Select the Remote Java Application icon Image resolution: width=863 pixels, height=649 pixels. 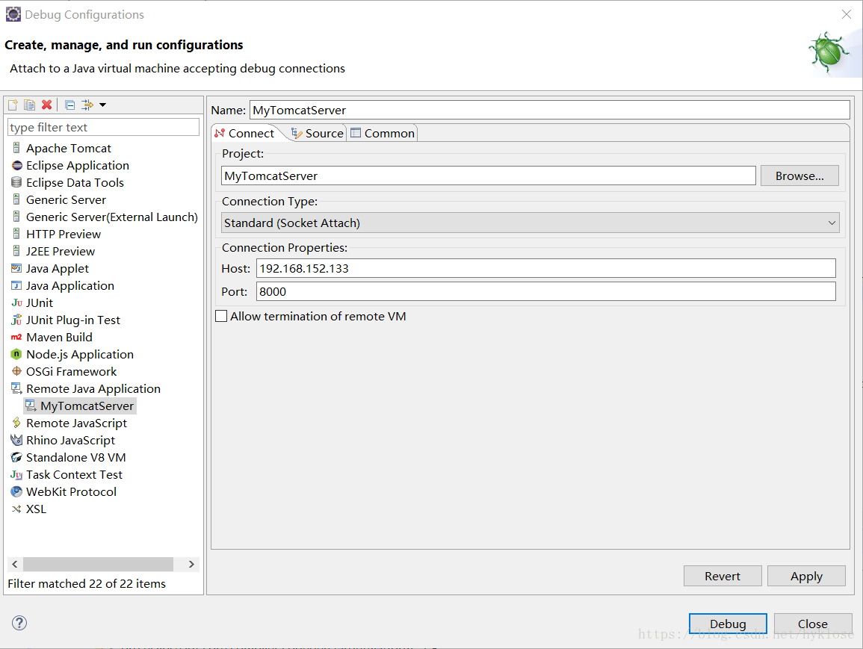pos(16,388)
